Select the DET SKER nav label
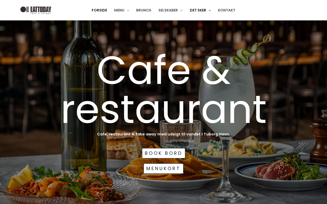This screenshot has width=327, height=204. pos(198,10)
